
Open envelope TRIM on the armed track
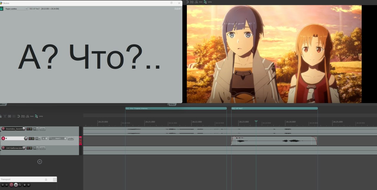[71, 138]
